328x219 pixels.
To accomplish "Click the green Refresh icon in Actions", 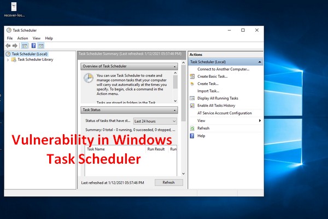I will coord(192,128).
